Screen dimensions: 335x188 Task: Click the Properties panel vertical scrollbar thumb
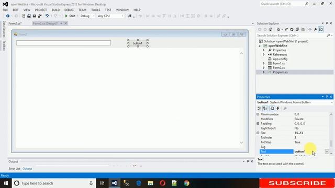click(x=331, y=144)
